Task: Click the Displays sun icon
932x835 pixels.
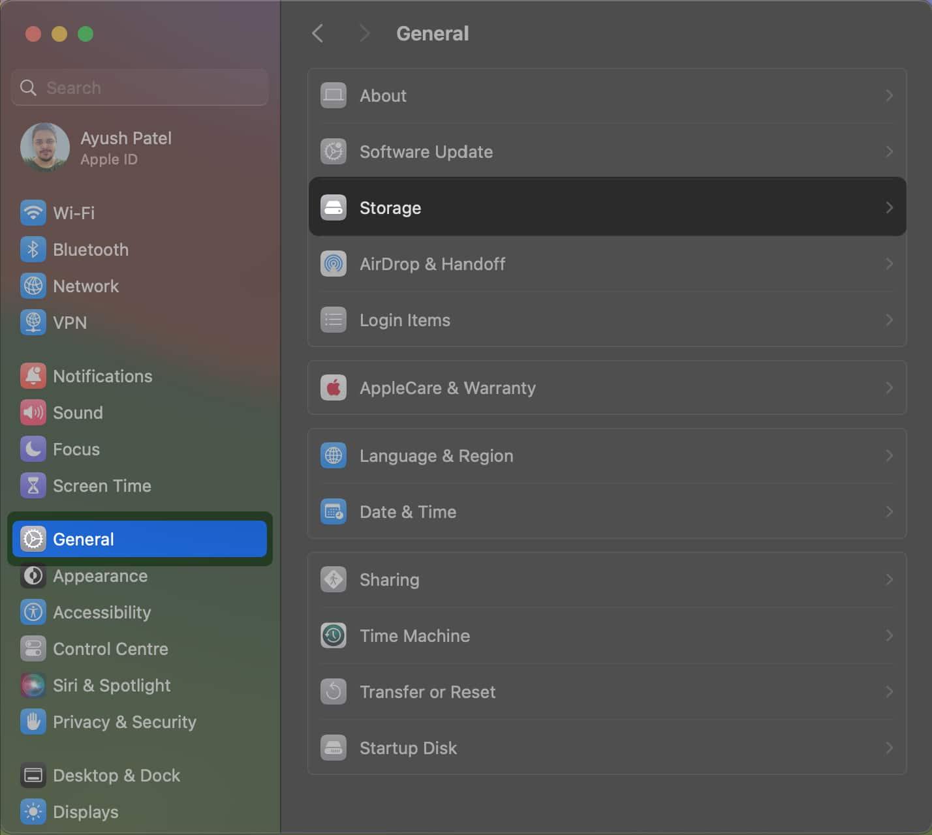Action: (33, 812)
